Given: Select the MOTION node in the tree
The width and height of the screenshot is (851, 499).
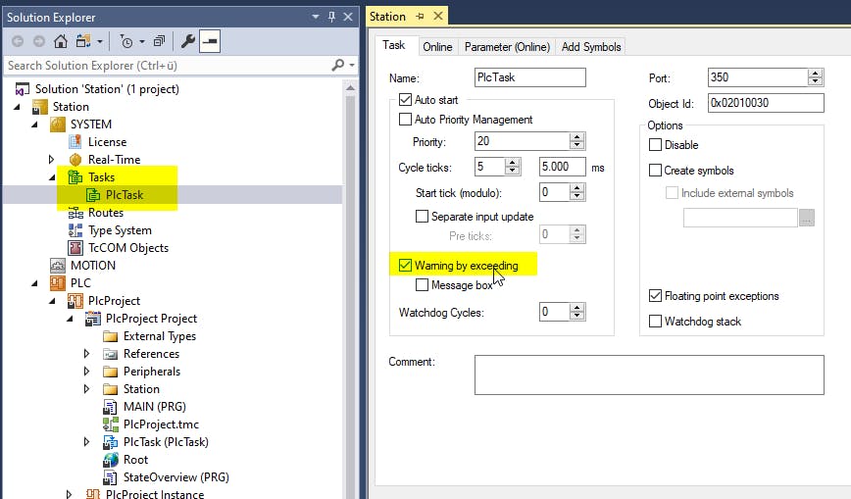Looking at the screenshot, I should 93,266.
